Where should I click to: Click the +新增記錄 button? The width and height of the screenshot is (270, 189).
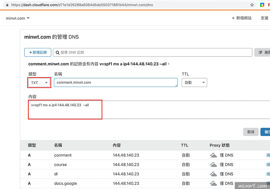38,52
